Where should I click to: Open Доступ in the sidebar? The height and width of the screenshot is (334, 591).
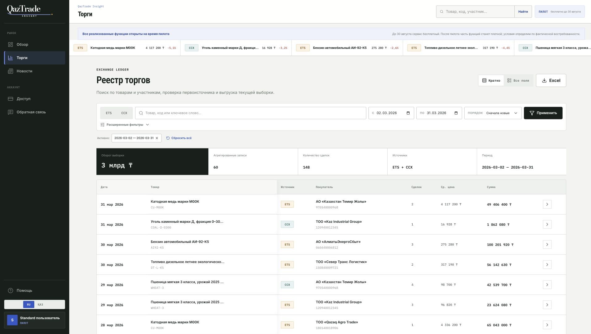point(35,99)
